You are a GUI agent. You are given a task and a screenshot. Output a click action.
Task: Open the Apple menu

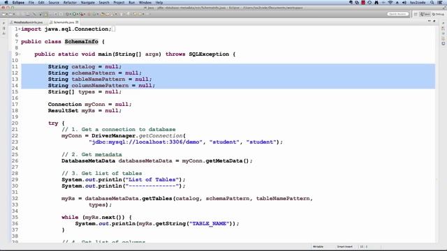coord(6,3)
